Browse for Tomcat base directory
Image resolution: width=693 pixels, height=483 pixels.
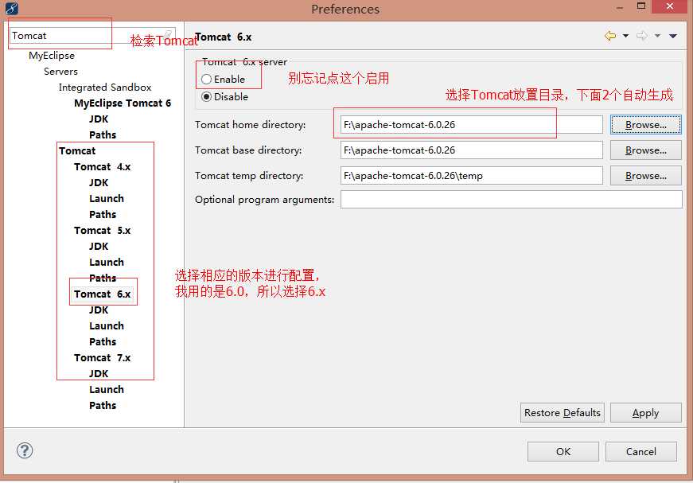click(646, 150)
